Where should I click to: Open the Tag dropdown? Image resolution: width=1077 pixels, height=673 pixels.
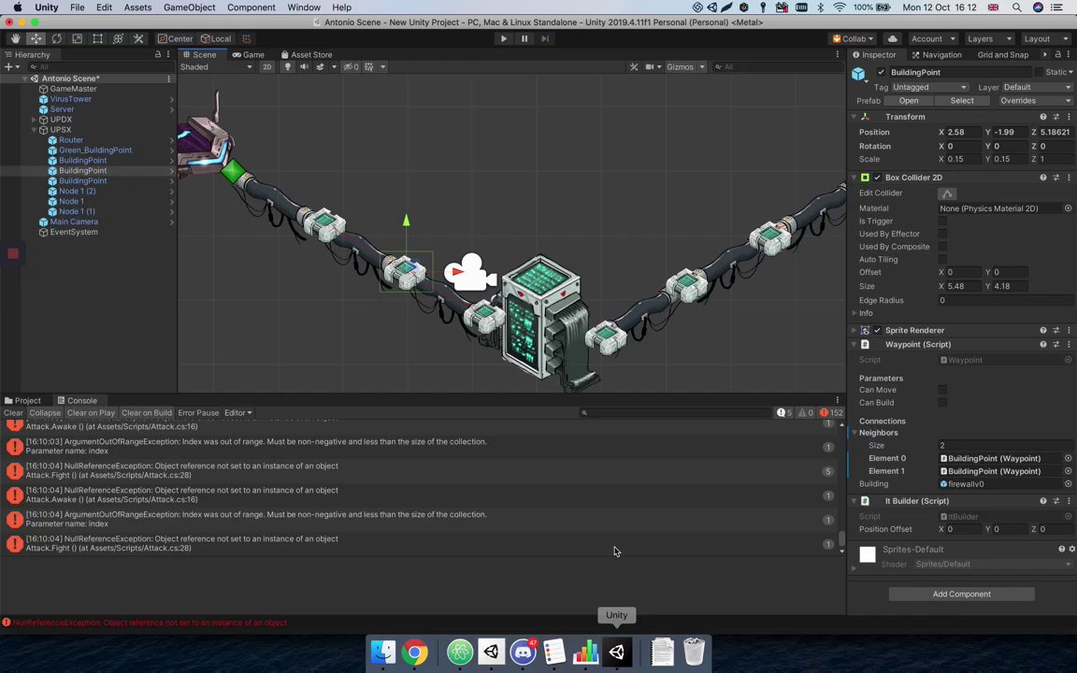930,87
